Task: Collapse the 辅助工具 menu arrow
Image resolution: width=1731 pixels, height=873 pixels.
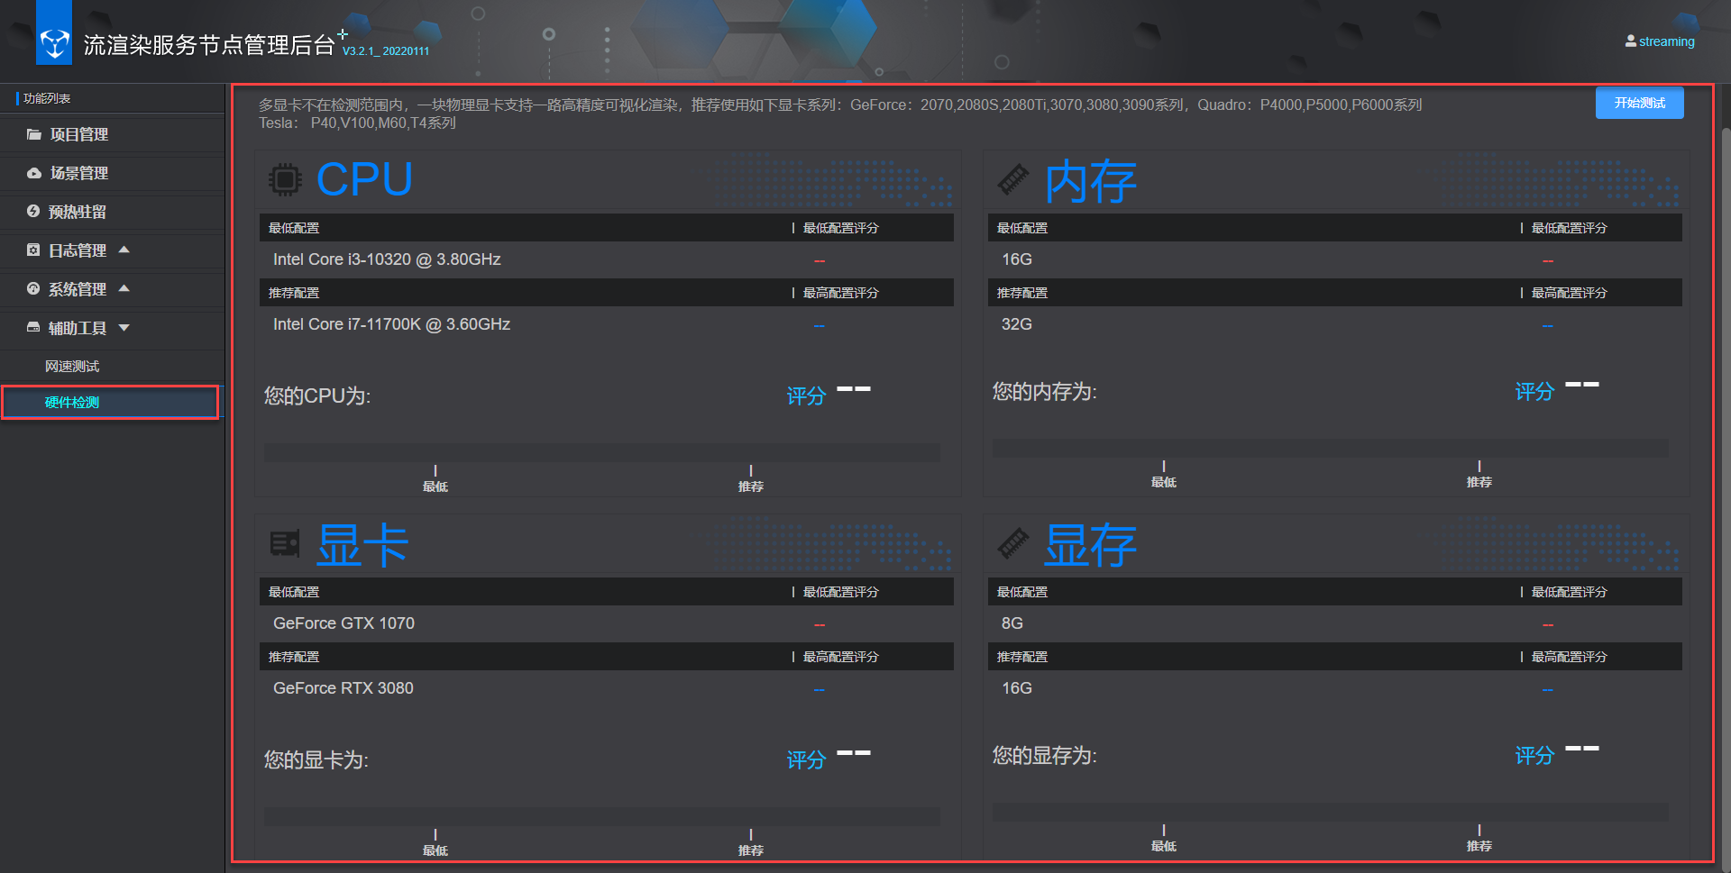Action: click(124, 328)
